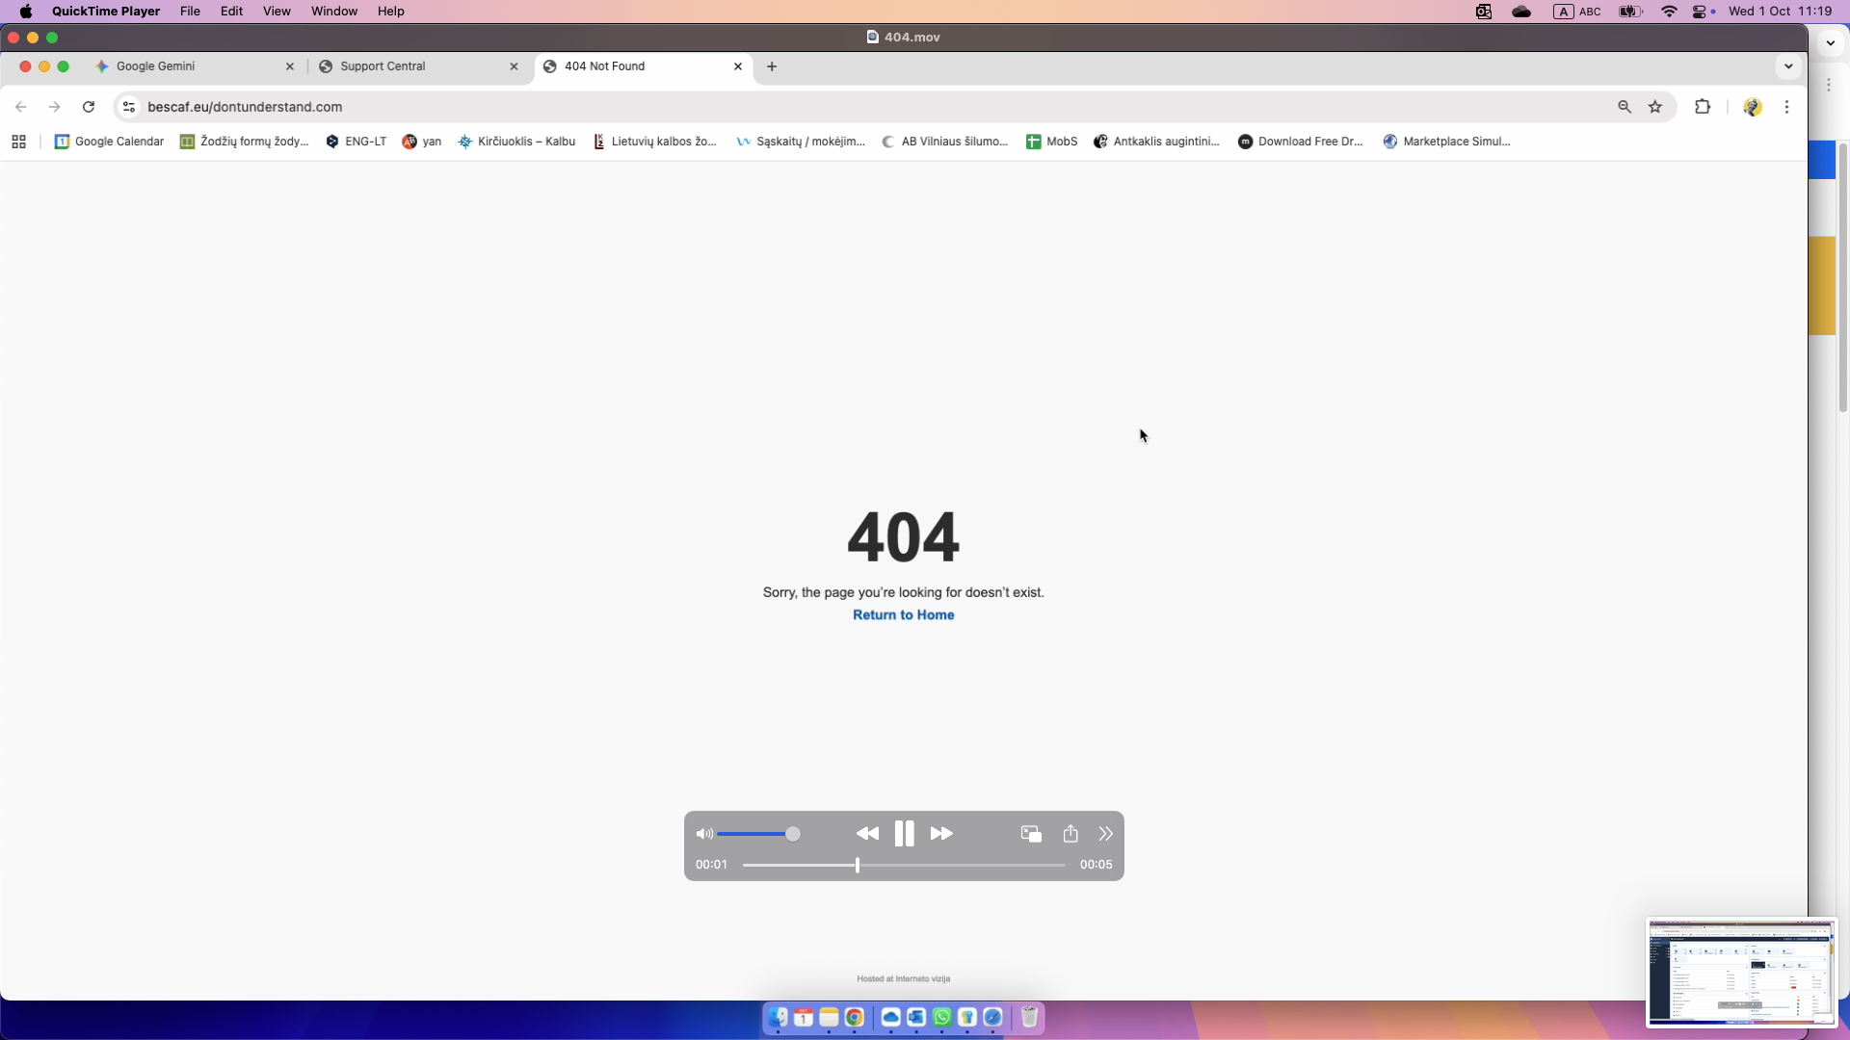Viewport: 1850px width, 1040px height.
Task: Open the share menu in player controls
Action: coord(1070,834)
